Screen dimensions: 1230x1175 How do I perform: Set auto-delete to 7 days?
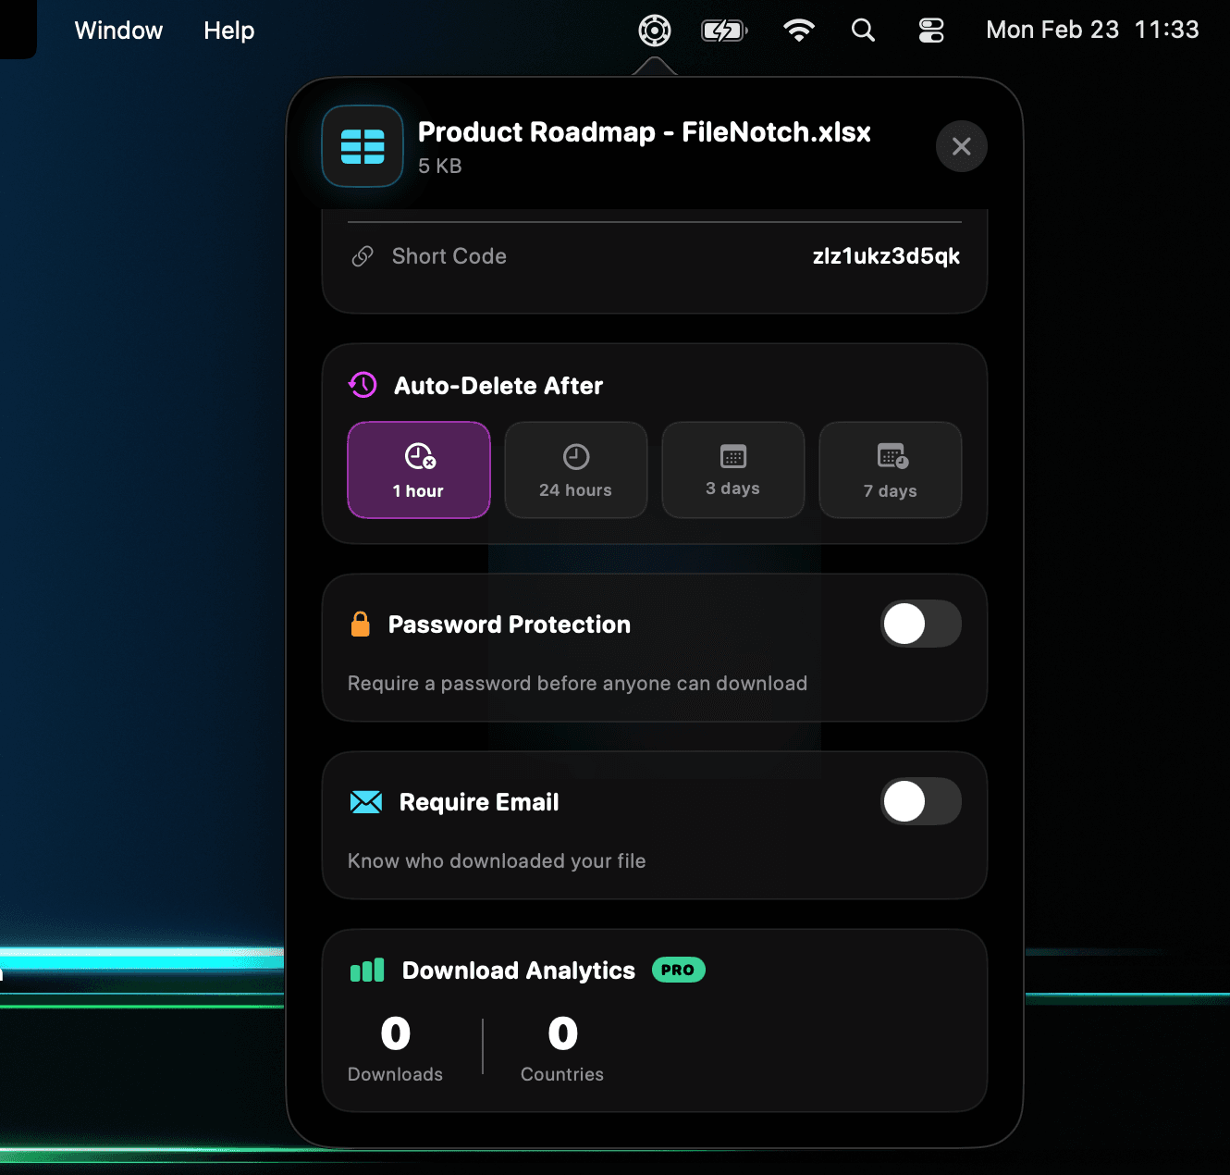pyautogui.click(x=890, y=470)
